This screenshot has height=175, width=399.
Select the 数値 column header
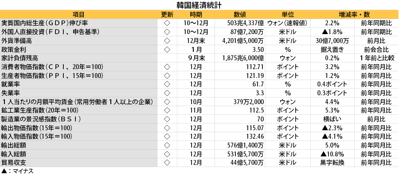(x=240, y=15)
